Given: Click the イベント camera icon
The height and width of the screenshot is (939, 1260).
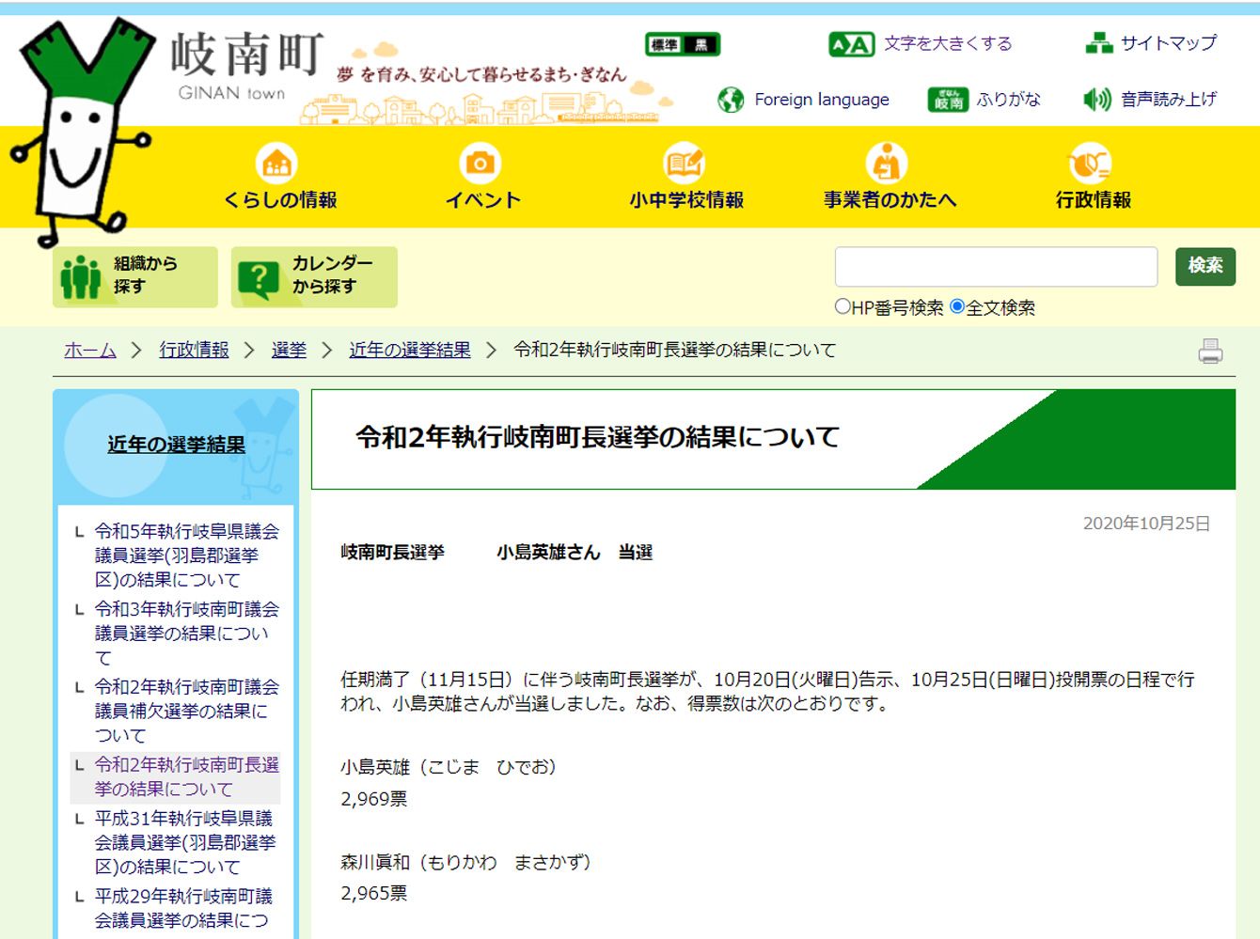Looking at the screenshot, I should pos(480,164).
